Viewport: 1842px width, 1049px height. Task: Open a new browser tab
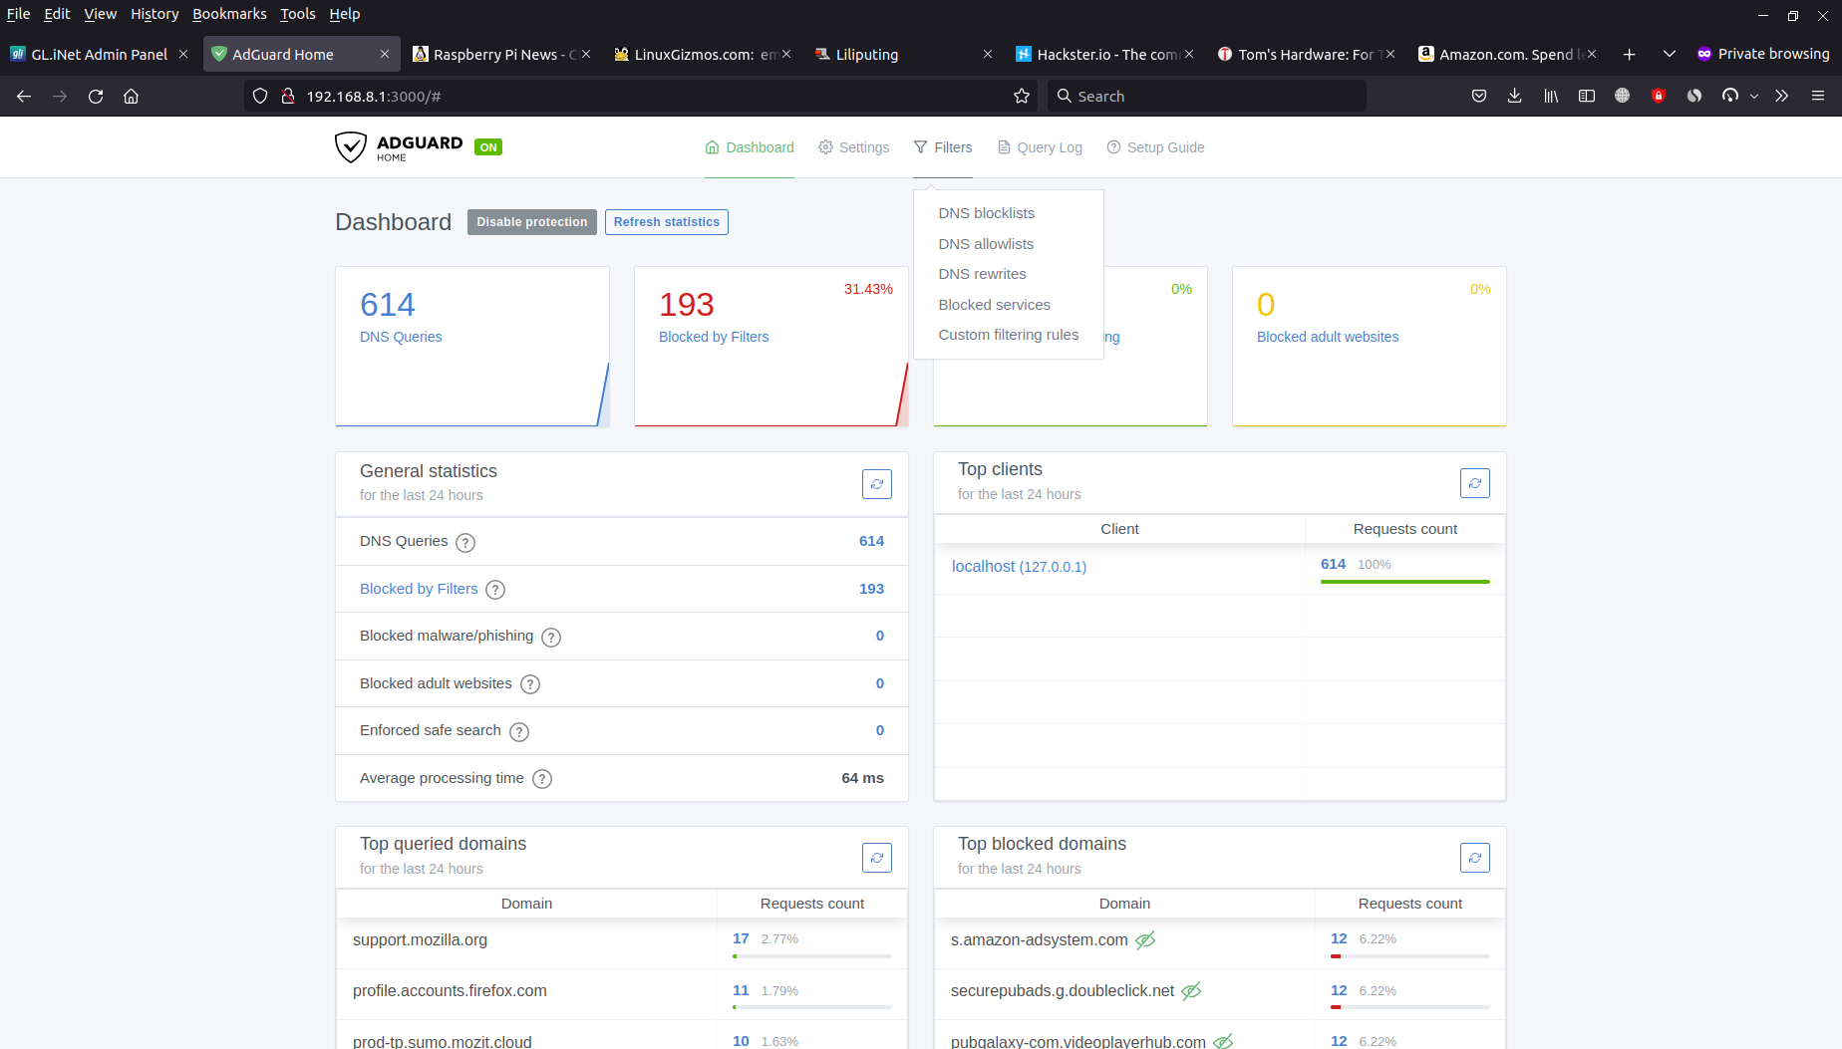click(1629, 55)
